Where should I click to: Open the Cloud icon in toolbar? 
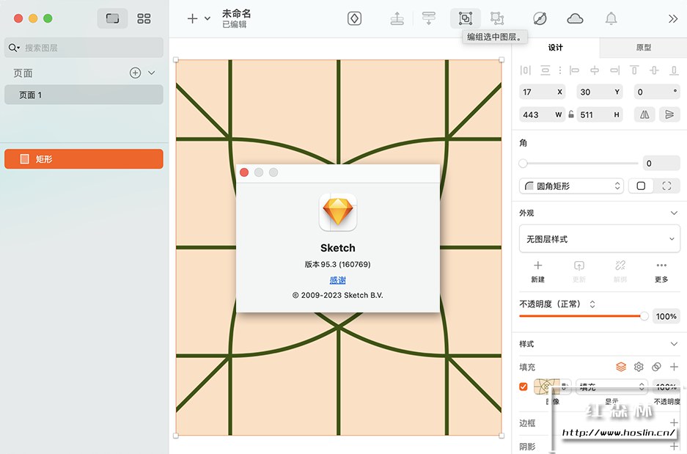575,18
